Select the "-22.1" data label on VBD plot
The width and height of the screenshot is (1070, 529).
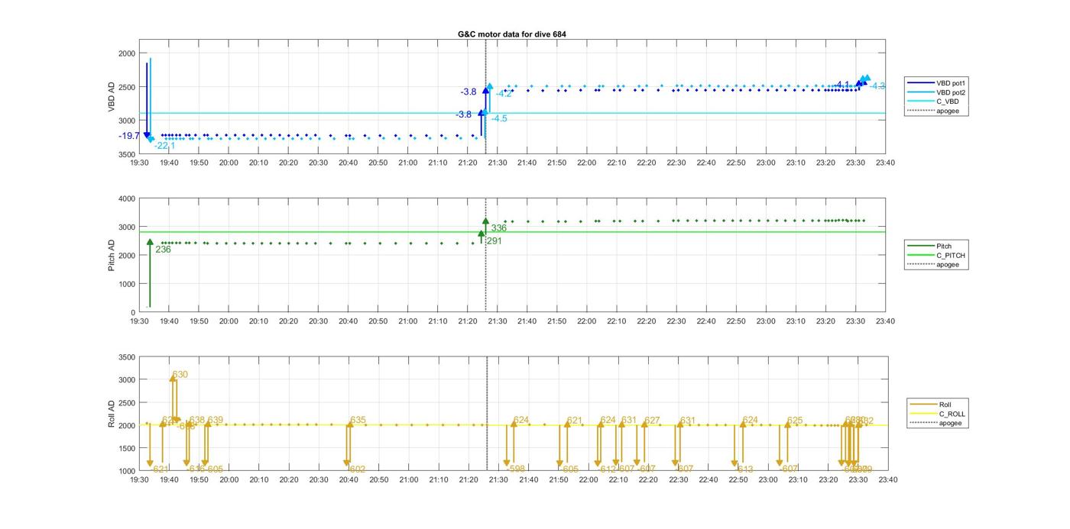[x=164, y=146]
